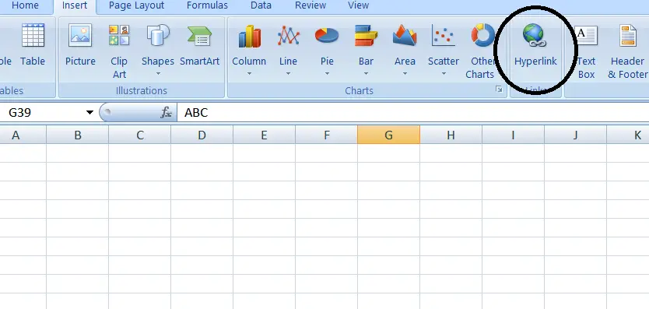Image resolution: width=649 pixels, height=309 pixels.
Task: Click the formula bar containing ABC
Action: (x=412, y=112)
